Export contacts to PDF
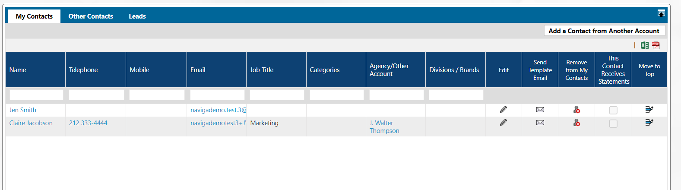The image size is (681, 190). tap(656, 45)
